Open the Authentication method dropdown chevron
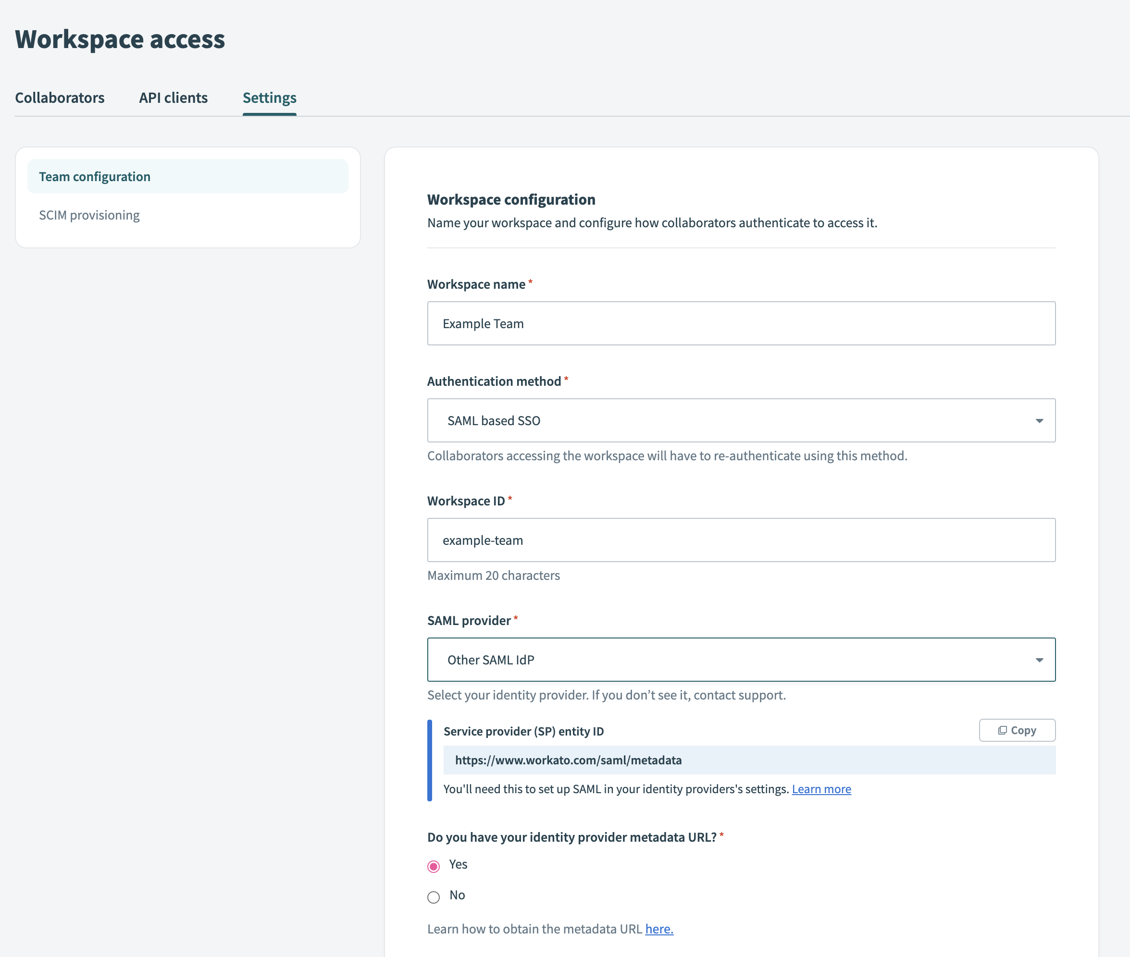This screenshot has height=957, width=1130. [x=1039, y=420]
